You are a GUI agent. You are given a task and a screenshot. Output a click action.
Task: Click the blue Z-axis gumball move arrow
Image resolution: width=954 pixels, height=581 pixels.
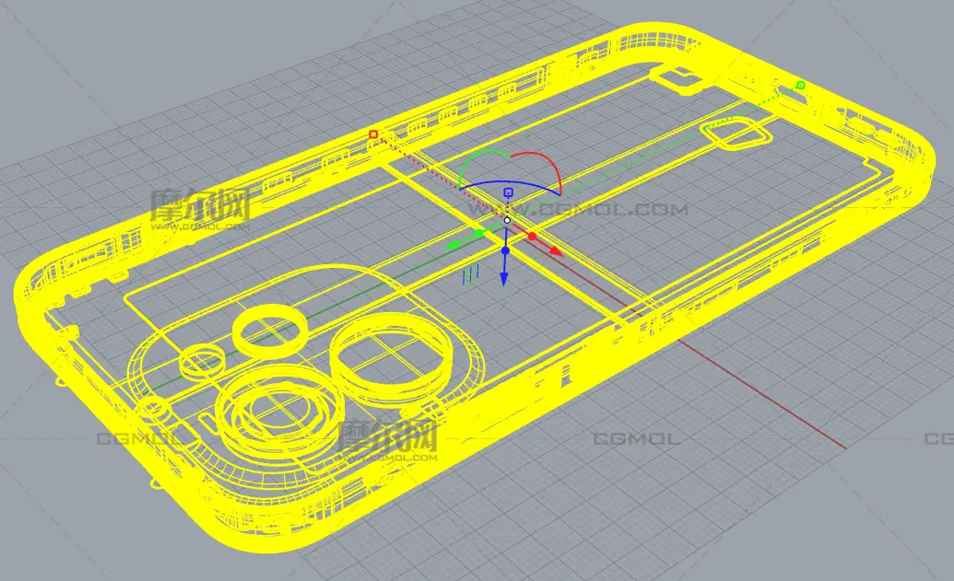pyautogui.click(x=505, y=279)
